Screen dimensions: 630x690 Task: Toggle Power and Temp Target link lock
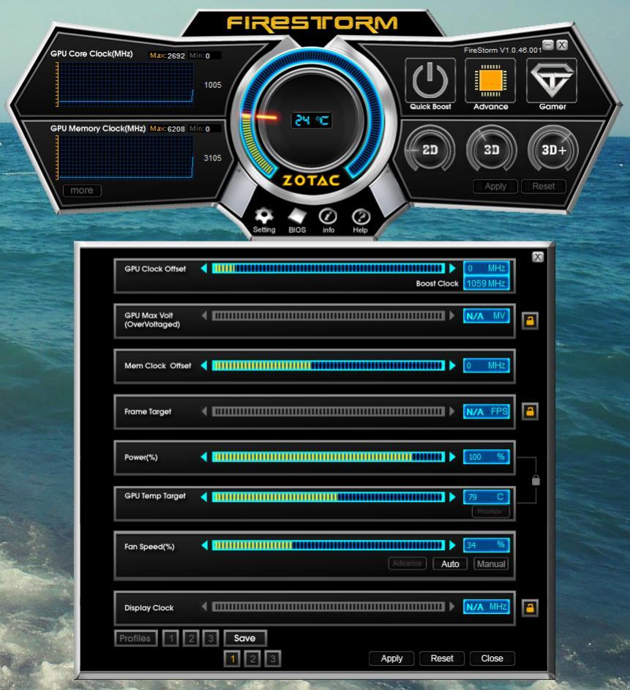click(536, 480)
